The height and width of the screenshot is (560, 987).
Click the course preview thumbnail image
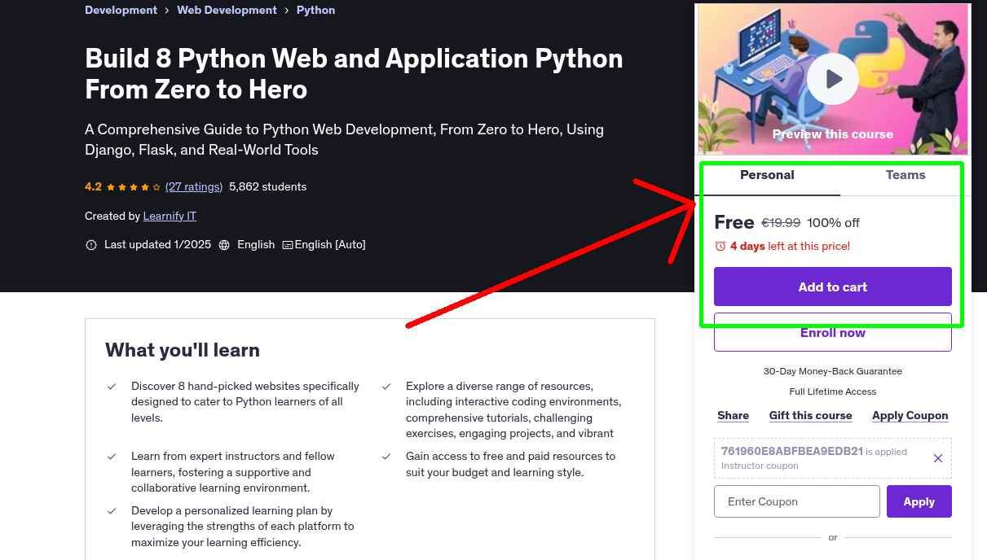pyautogui.click(x=833, y=79)
